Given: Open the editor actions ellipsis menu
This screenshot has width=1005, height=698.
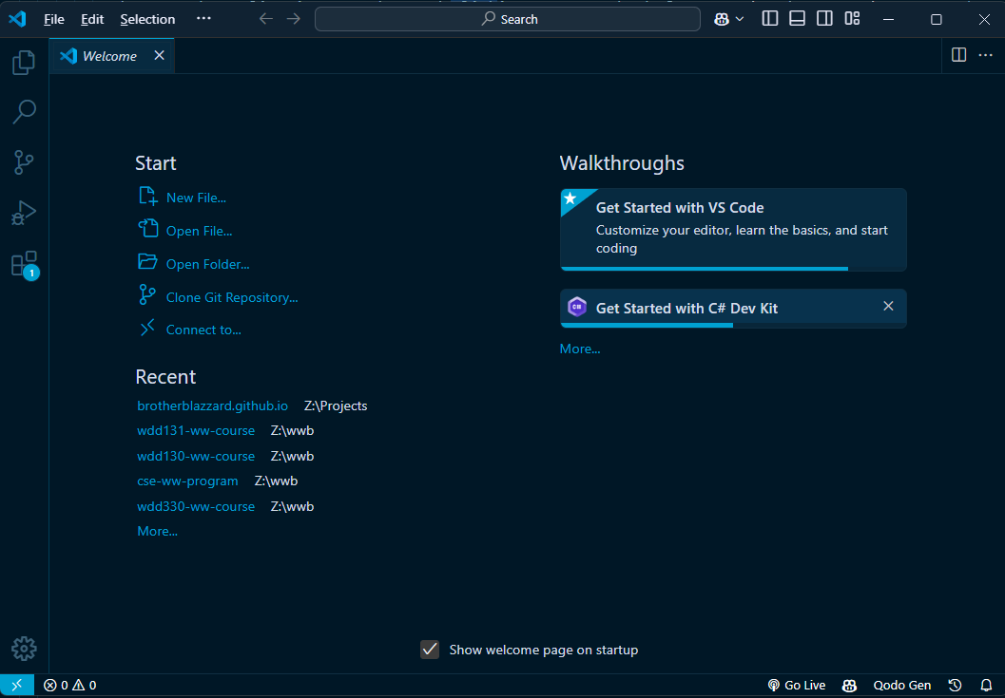Looking at the screenshot, I should (x=985, y=55).
